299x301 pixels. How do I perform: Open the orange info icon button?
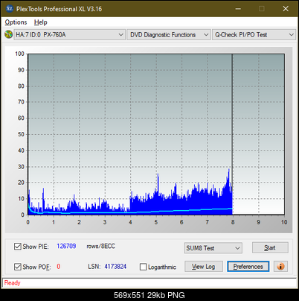280,267
